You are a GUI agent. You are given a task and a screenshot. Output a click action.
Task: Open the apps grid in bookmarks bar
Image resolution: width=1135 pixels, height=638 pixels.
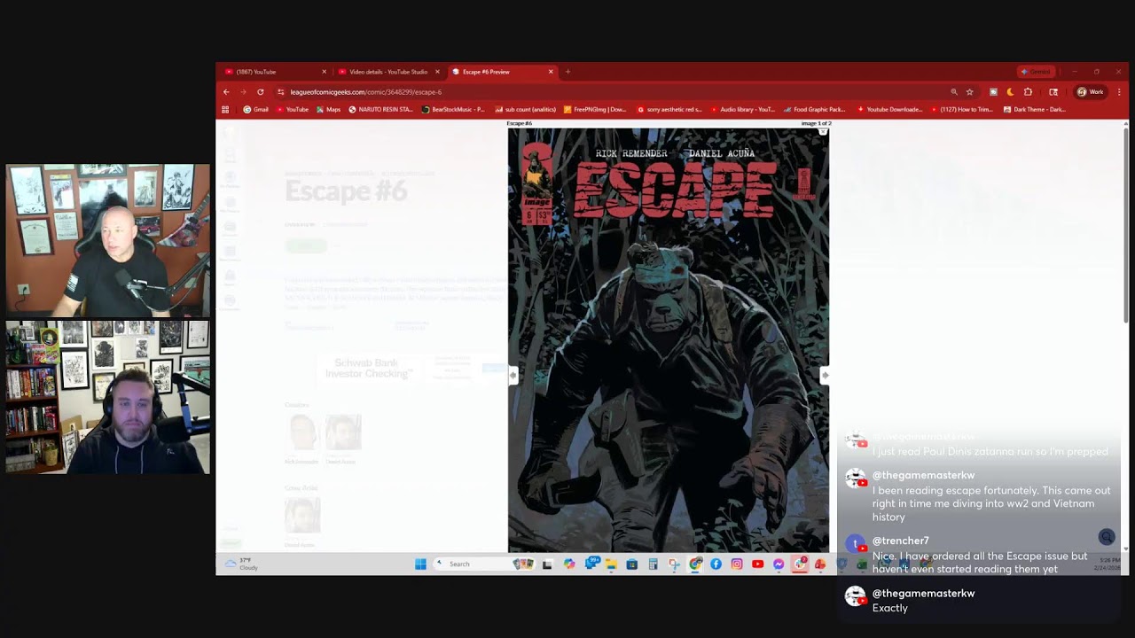(x=225, y=110)
